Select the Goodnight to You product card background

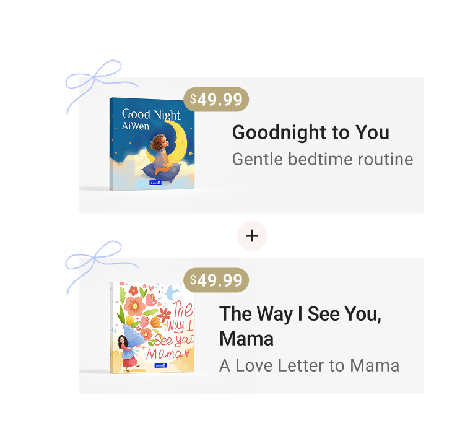(x=251, y=146)
